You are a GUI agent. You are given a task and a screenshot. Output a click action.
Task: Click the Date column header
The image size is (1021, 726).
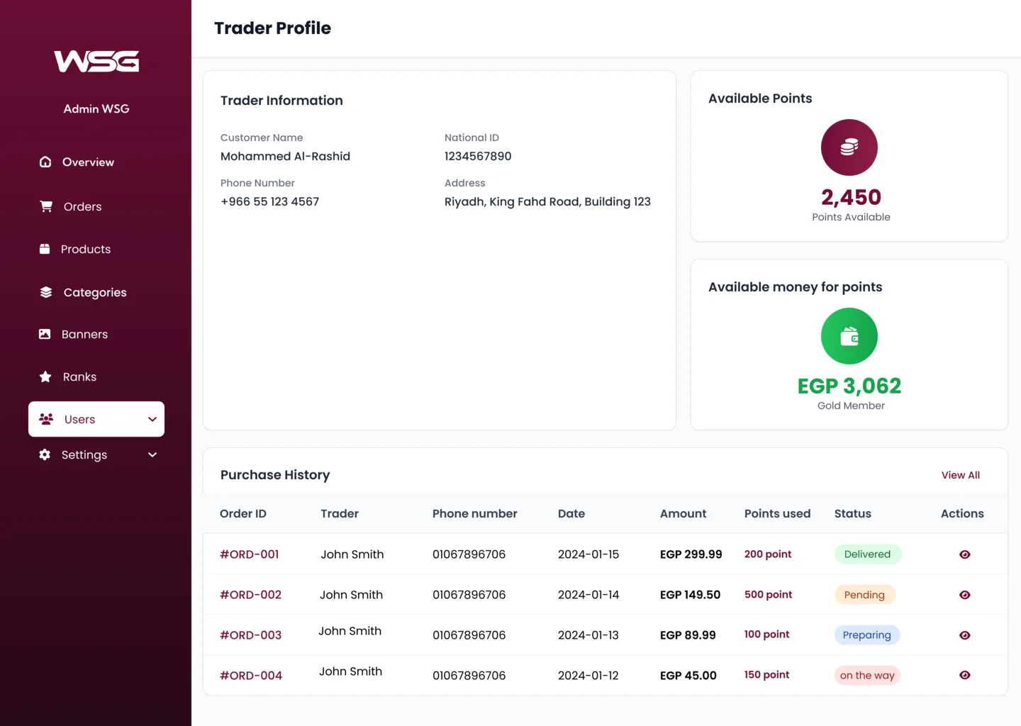(x=571, y=513)
